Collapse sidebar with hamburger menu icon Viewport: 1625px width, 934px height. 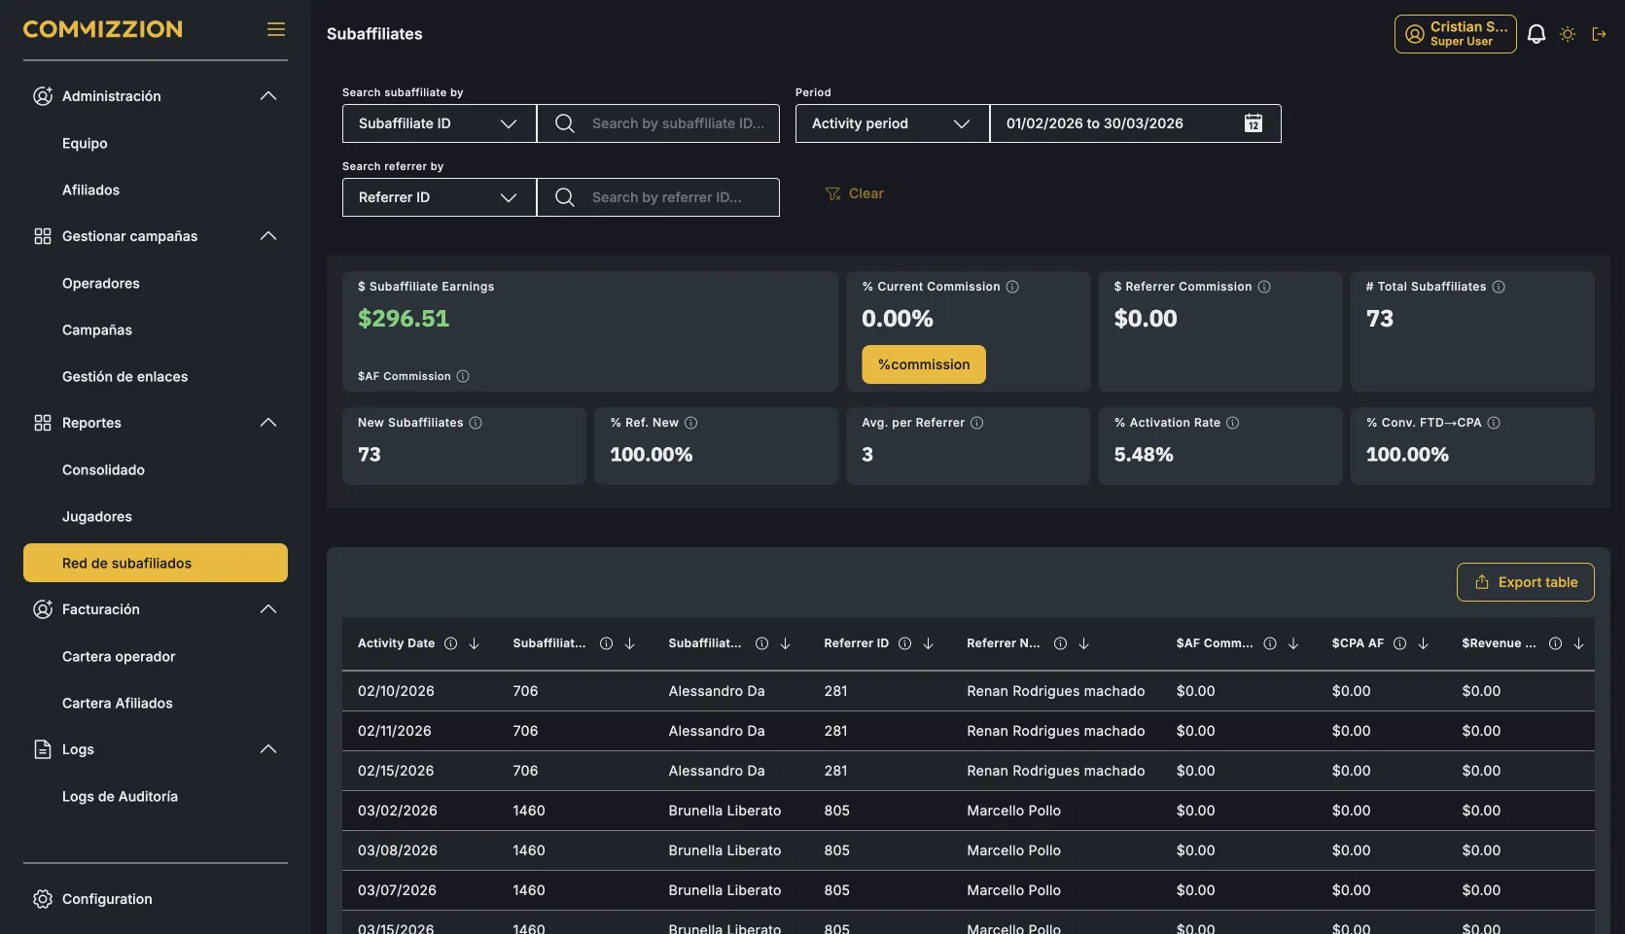coord(276,29)
